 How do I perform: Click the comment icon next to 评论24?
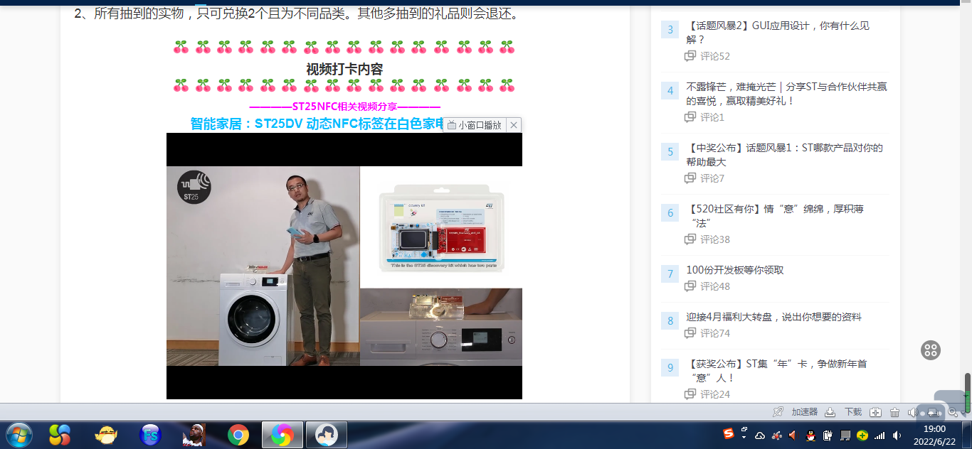[x=690, y=394]
